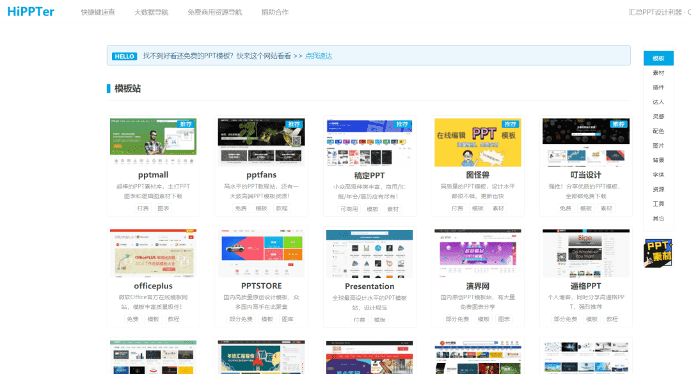Click the 教程 tag on pptfans card

[x=282, y=208]
